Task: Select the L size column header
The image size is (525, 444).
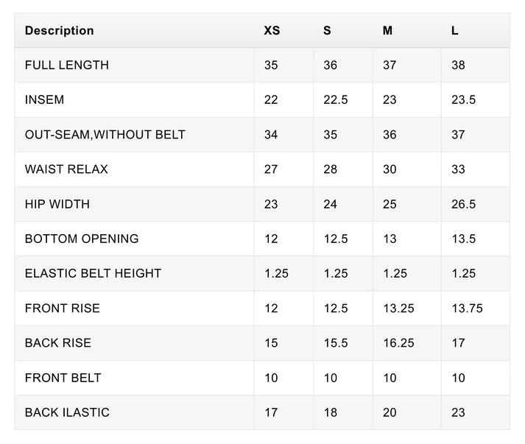Action: 455,30
